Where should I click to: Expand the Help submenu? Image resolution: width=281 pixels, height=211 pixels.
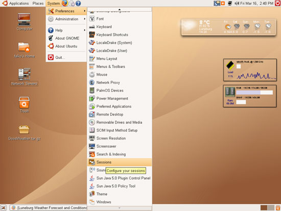coord(66,30)
